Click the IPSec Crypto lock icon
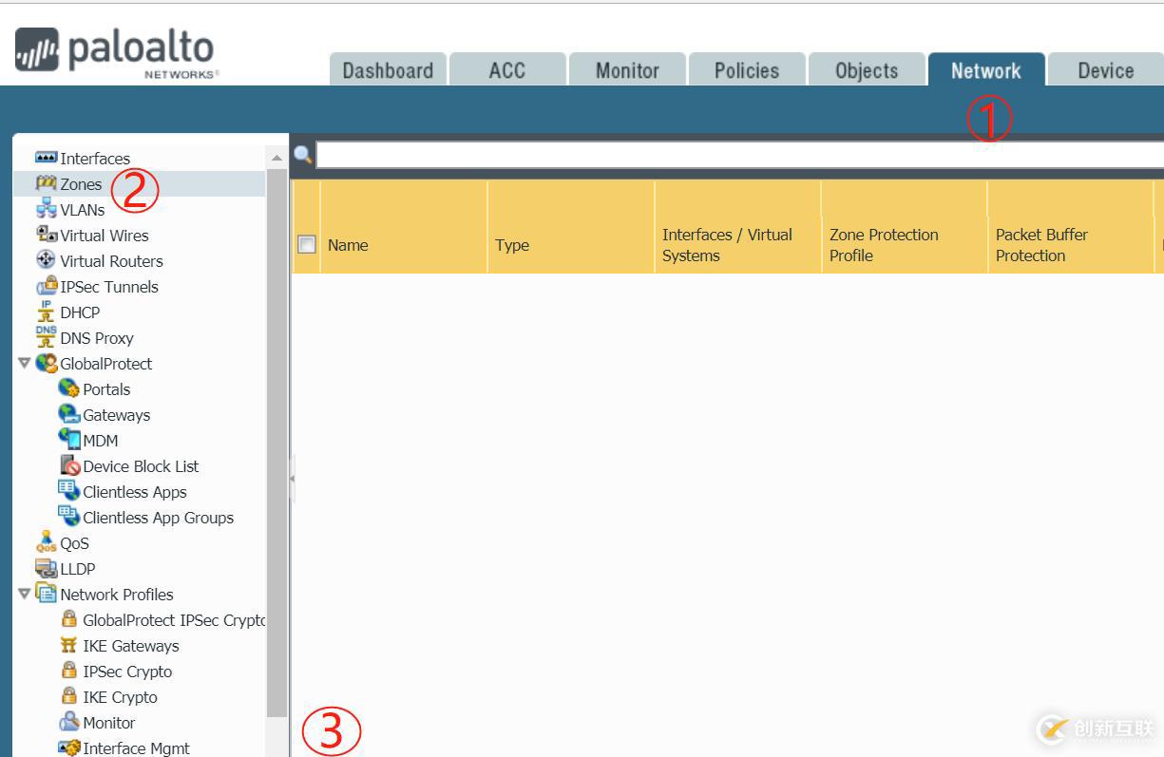 tap(68, 671)
